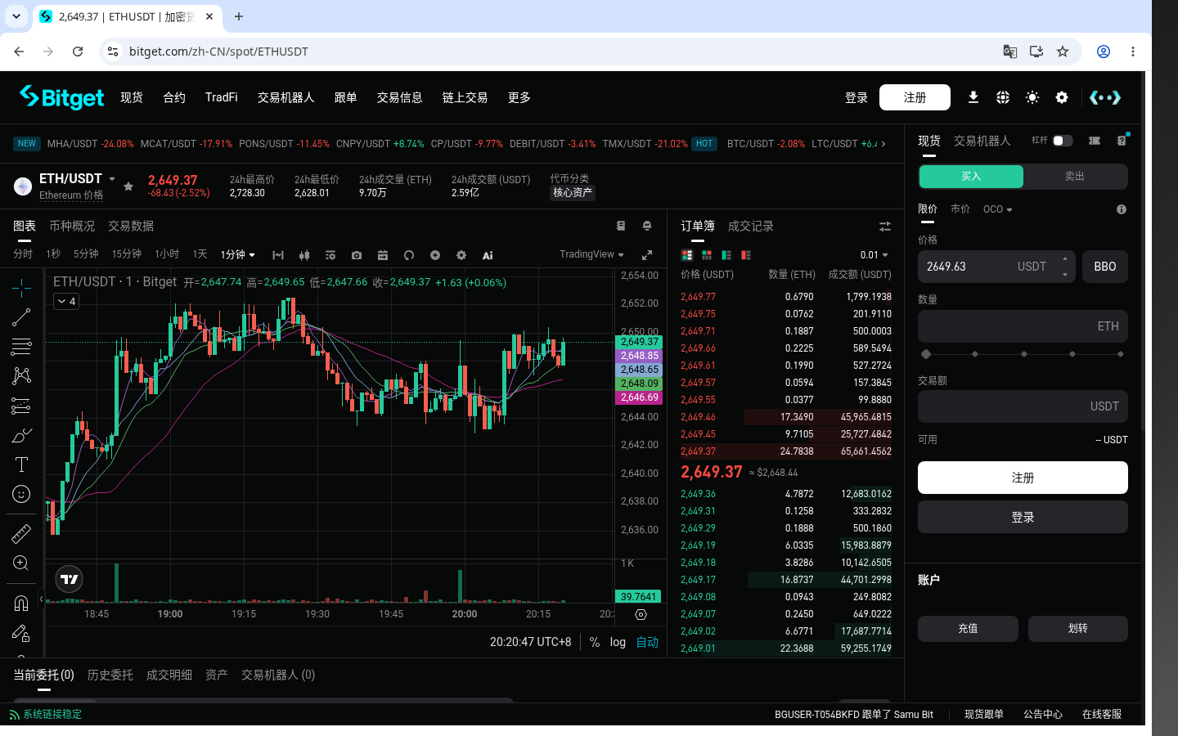Open 合约 navigation menu
1178x736 pixels.
(x=174, y=97)
